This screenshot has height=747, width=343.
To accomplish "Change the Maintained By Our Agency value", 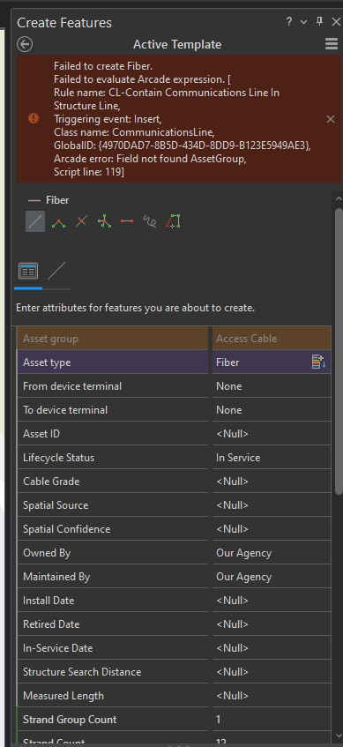I will tap(272, 577).
